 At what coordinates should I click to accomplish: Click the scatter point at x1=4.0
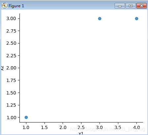coord(136,18)
